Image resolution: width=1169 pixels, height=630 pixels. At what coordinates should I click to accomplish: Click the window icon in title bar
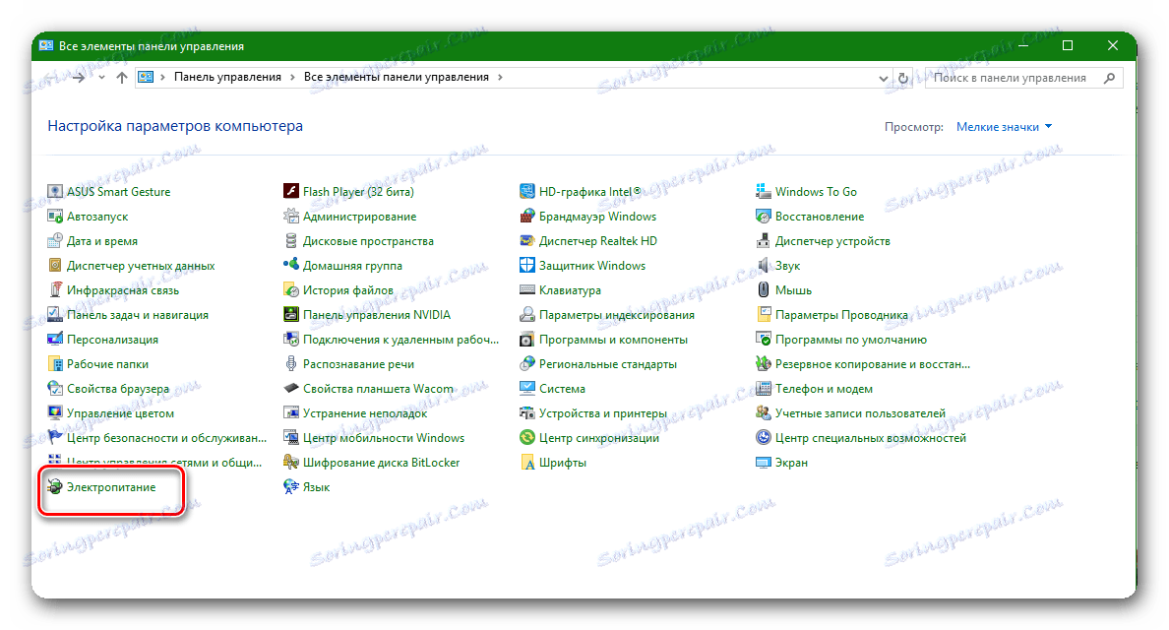46,45
